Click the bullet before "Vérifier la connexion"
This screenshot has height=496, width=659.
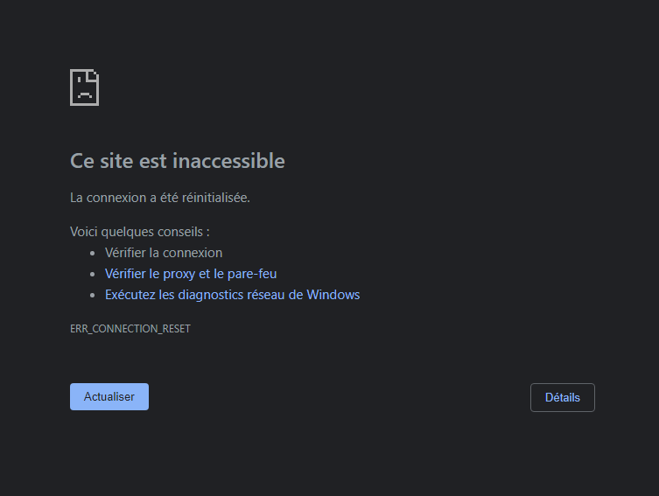[x=94, y=253]
